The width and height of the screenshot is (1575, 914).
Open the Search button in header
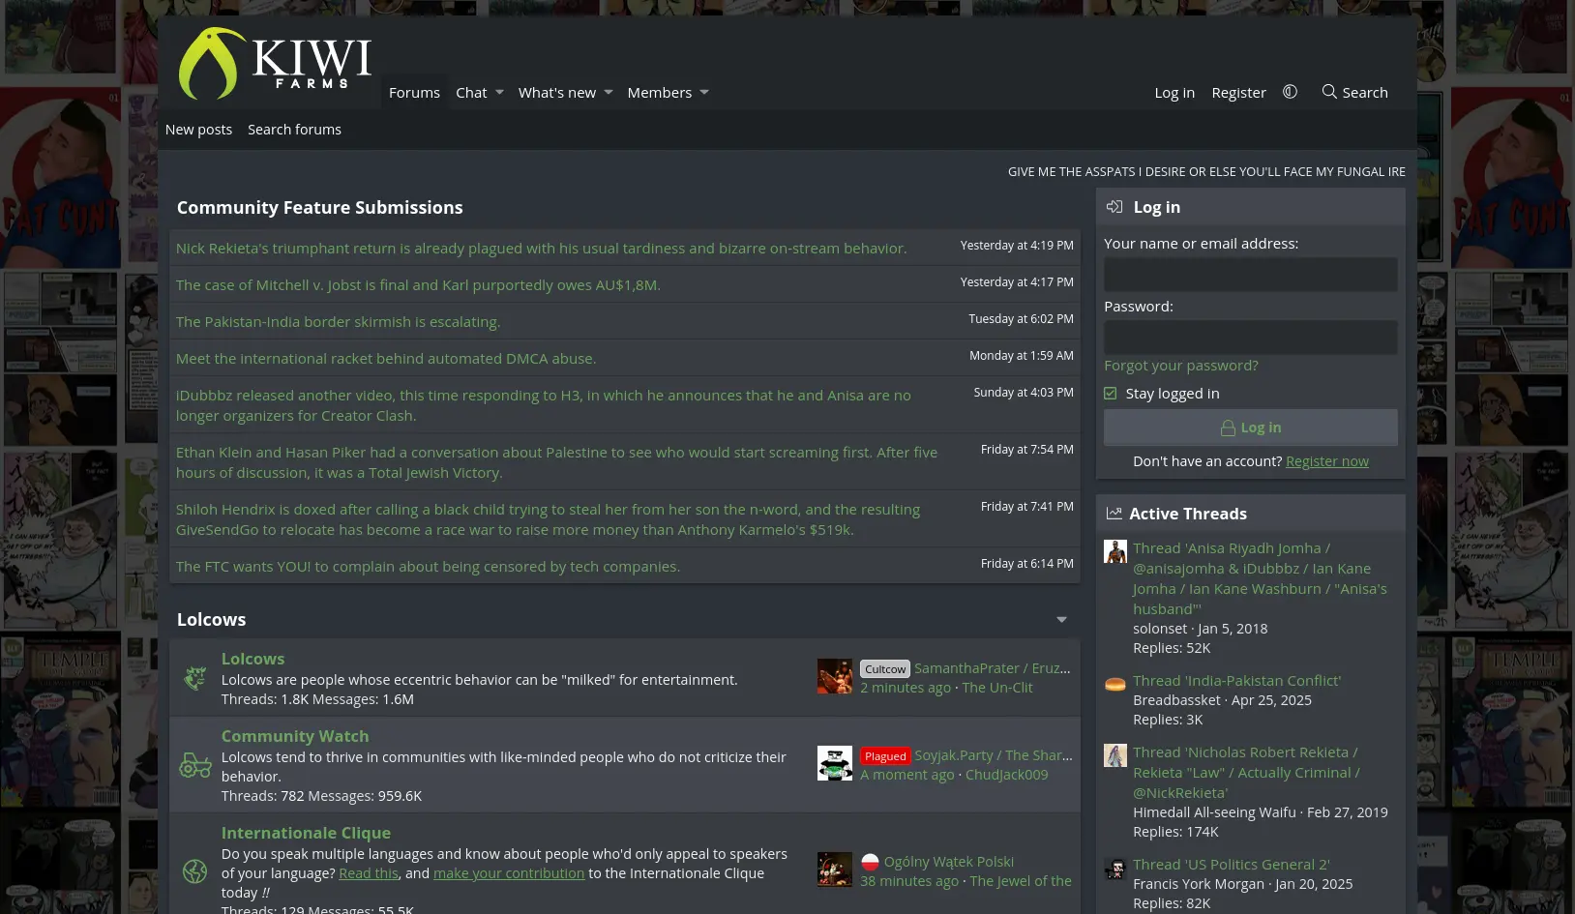coord(1354,93)
